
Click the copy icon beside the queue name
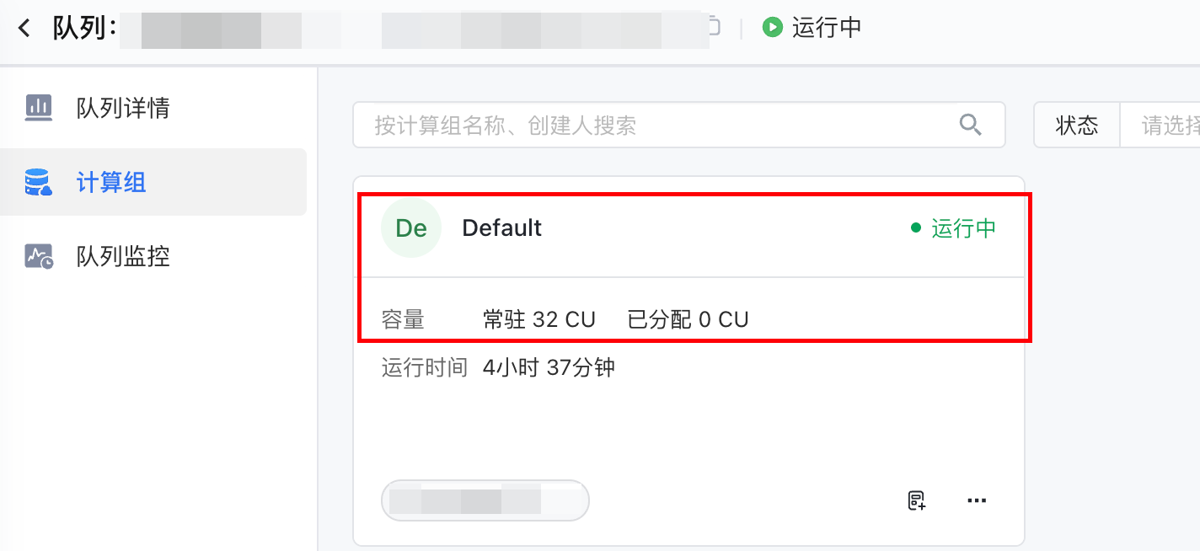(x=714, y=28)
